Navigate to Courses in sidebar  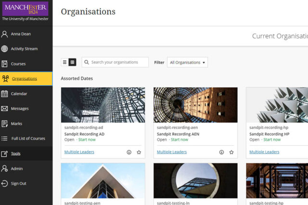point(18,64)
